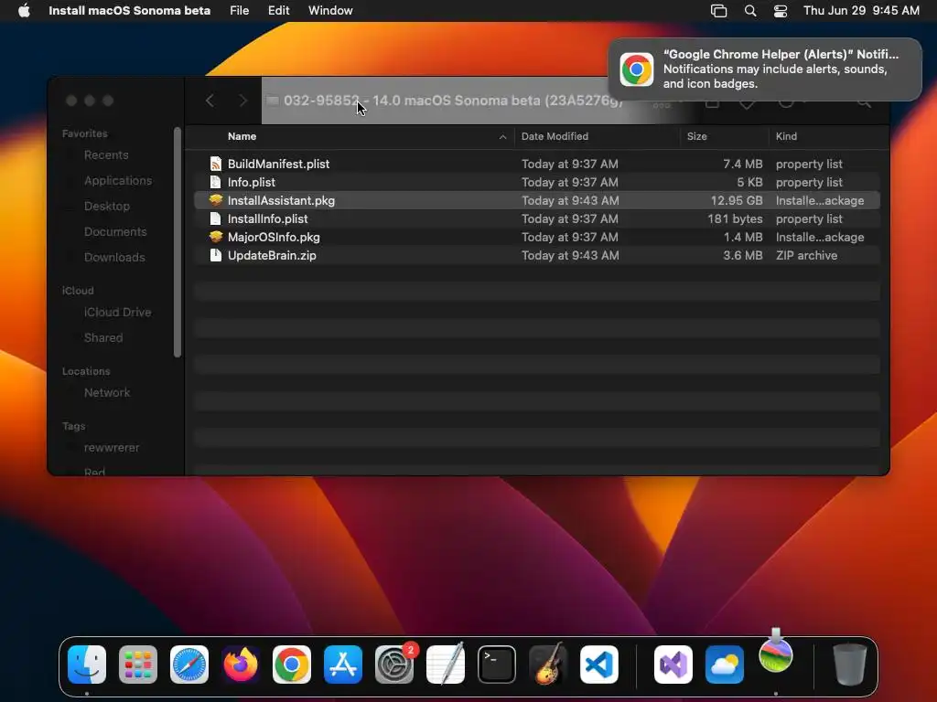Click the date and time in menu bar
The height and width of the screenshot is (702, 937).
click(861, 11)
